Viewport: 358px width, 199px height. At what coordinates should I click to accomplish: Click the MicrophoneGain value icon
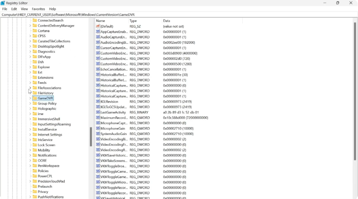98,128
